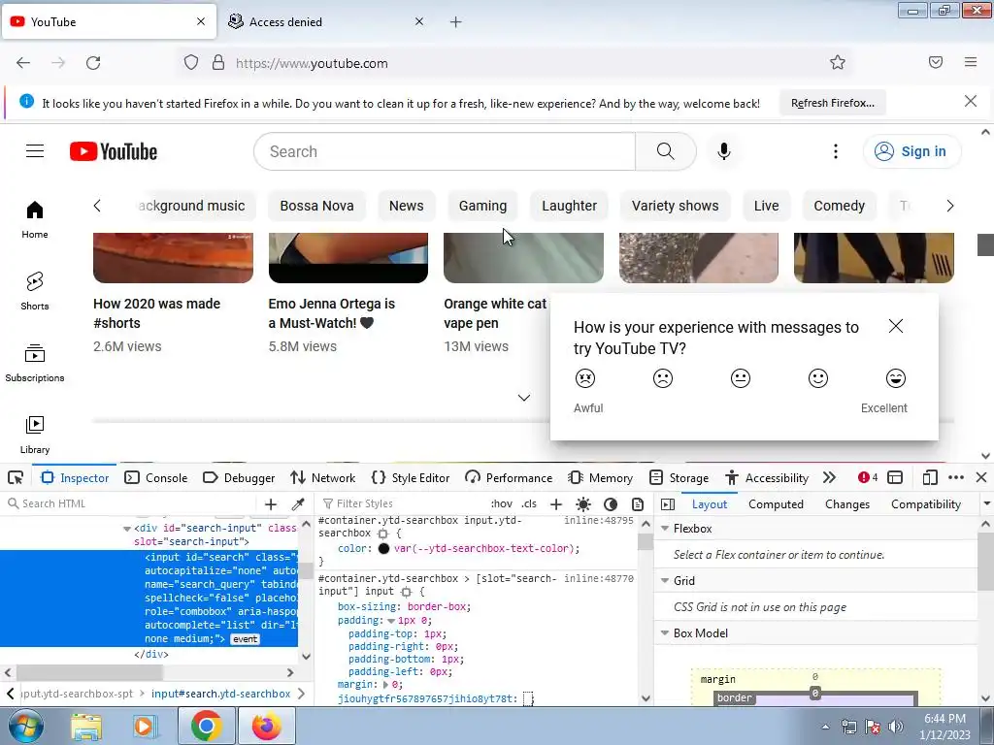Show more DevTools tools chevron
The image size is (994, 745).
[x=829, y=477]
